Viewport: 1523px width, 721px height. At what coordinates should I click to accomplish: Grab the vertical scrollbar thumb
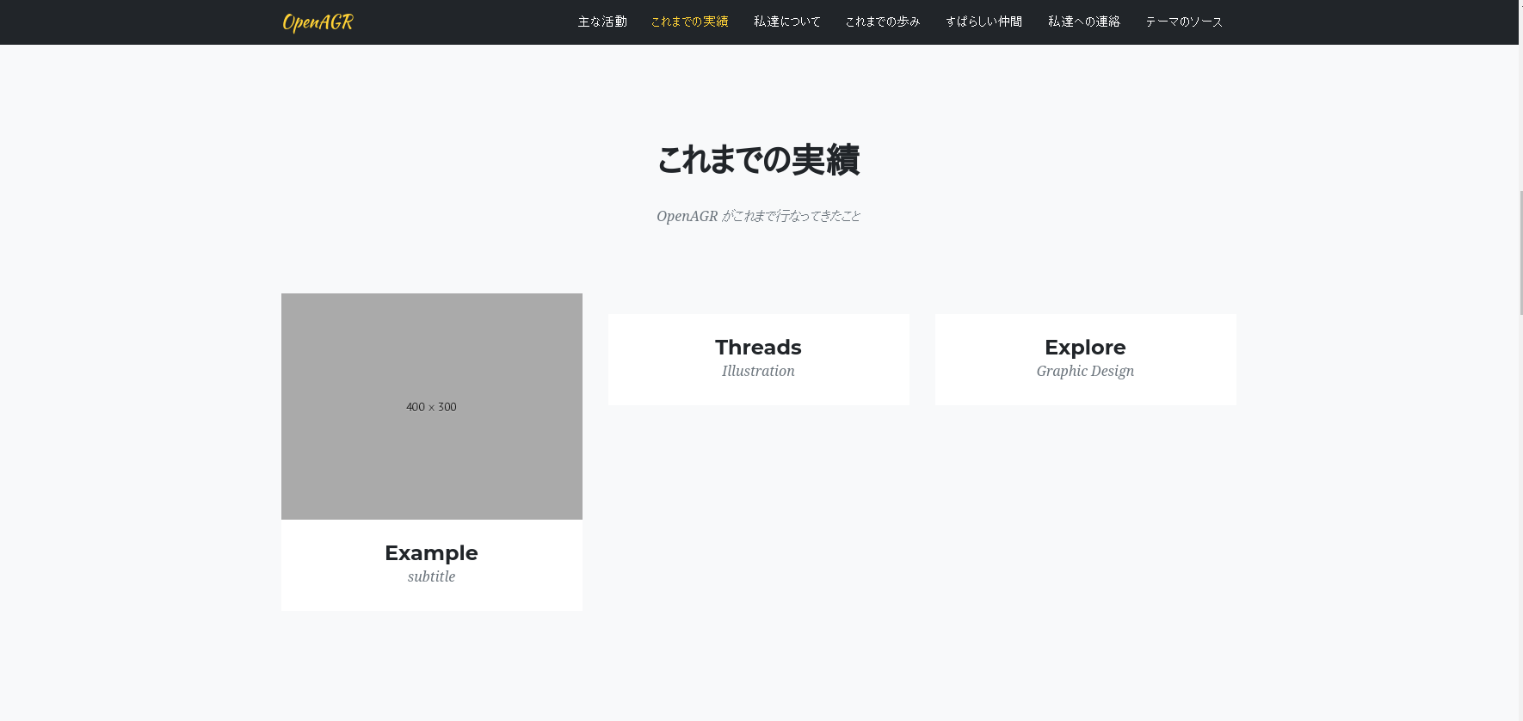point(1520,252)
